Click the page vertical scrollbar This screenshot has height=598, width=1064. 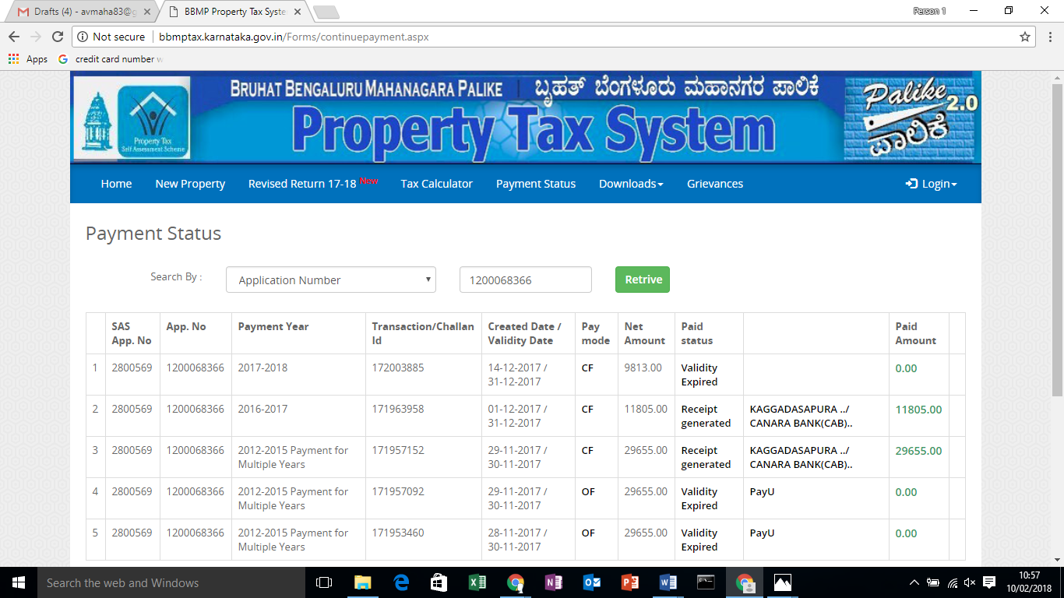1057,234
